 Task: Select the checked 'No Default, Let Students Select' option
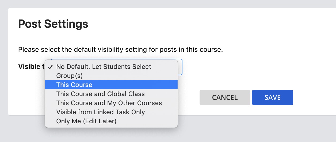[111, 67]
